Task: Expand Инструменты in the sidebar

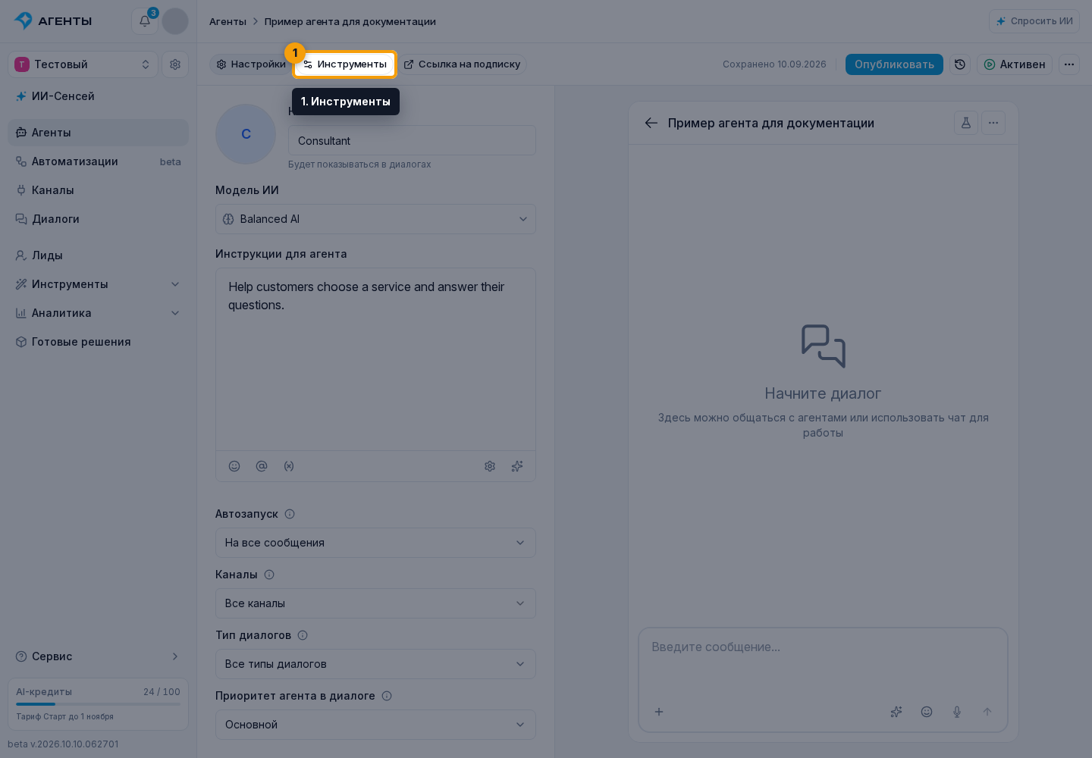Action: coord(98,284)
